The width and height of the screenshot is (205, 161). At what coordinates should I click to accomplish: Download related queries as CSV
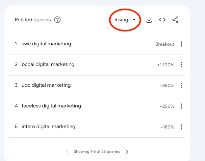click(149, 20)
